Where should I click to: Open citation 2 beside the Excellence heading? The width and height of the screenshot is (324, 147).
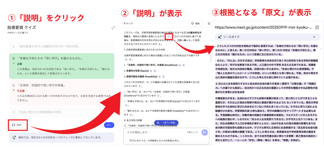(180, 65)
